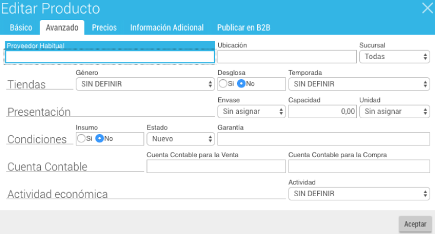Open the Publicar en B2B tab
Viewport: 435px width, 234px height.
pyautogui.click(x=244, y=28)
